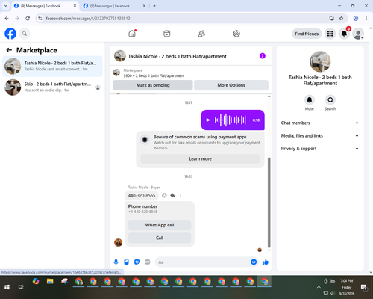Open a new browser tab

coord(154,6)
